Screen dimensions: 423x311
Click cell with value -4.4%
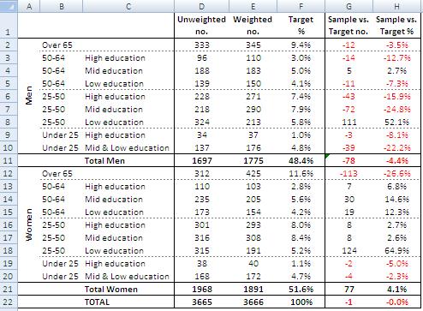click(396, 160)
